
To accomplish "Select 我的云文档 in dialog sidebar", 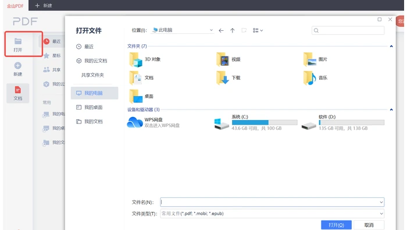I will pos(92,61).
